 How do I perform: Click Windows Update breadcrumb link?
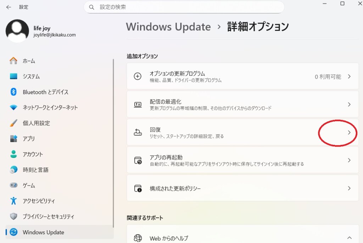coord(168,27)
